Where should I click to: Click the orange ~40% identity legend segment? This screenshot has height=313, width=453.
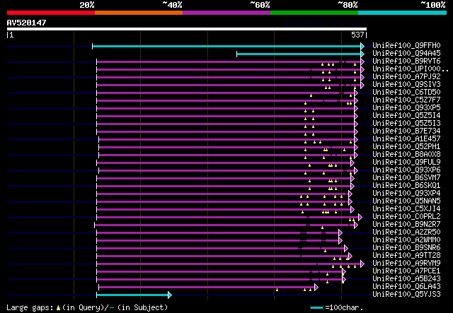(139, 13)
